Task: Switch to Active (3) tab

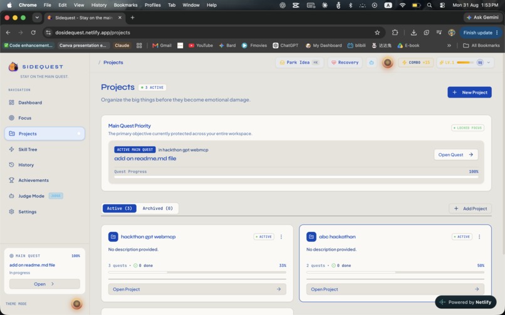Action: pos(120,208)
